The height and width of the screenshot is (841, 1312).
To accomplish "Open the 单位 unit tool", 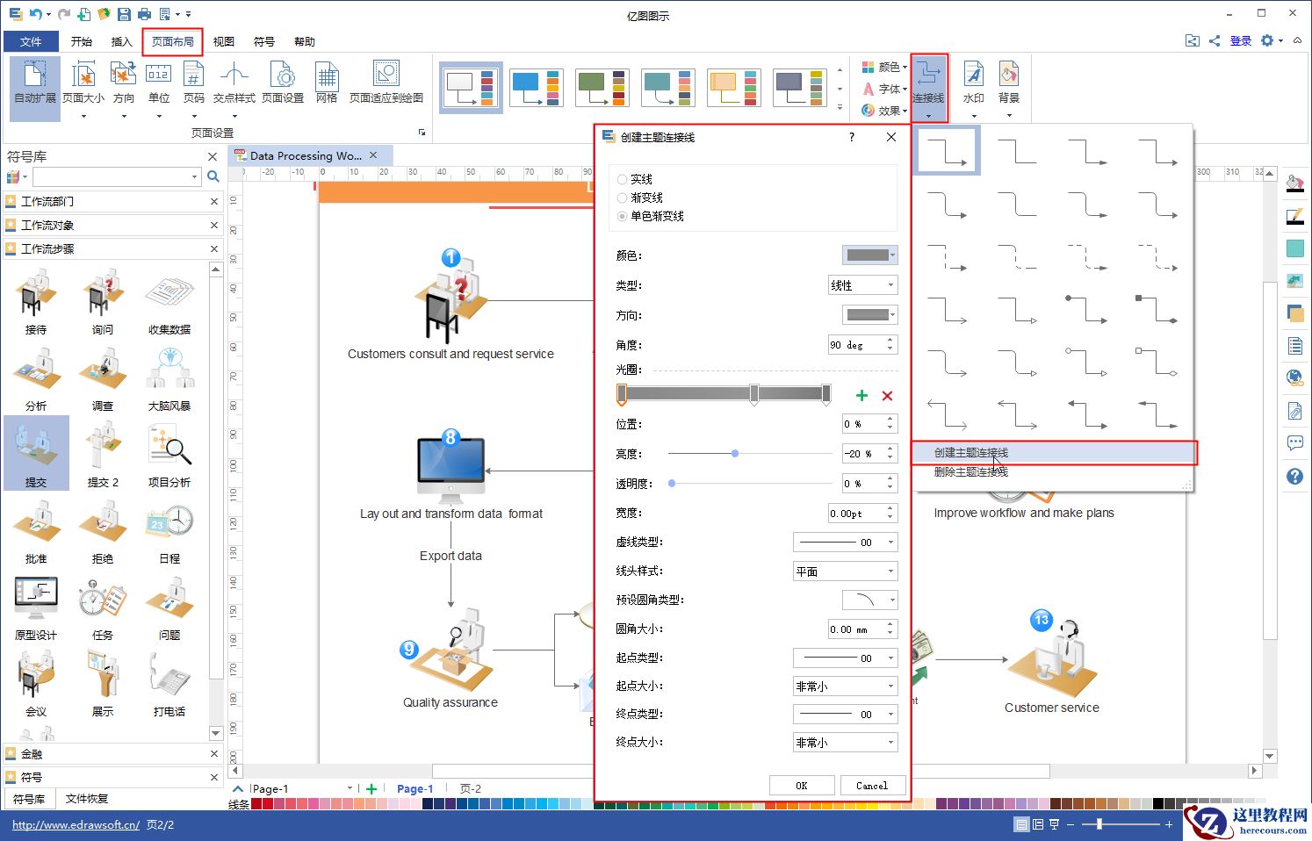I will [159, 89].
